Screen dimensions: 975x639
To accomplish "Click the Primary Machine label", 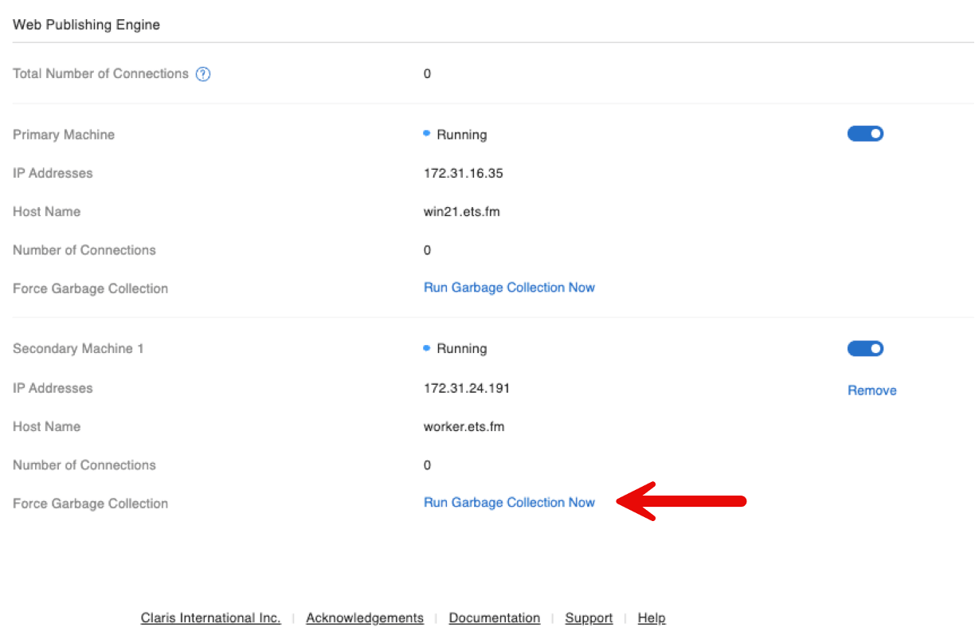I will click(64, 135).
